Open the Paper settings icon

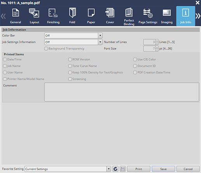(91, 13)
